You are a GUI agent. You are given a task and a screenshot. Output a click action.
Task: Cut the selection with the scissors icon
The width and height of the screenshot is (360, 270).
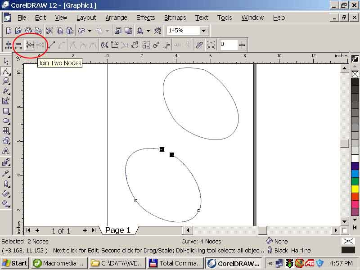49,31
